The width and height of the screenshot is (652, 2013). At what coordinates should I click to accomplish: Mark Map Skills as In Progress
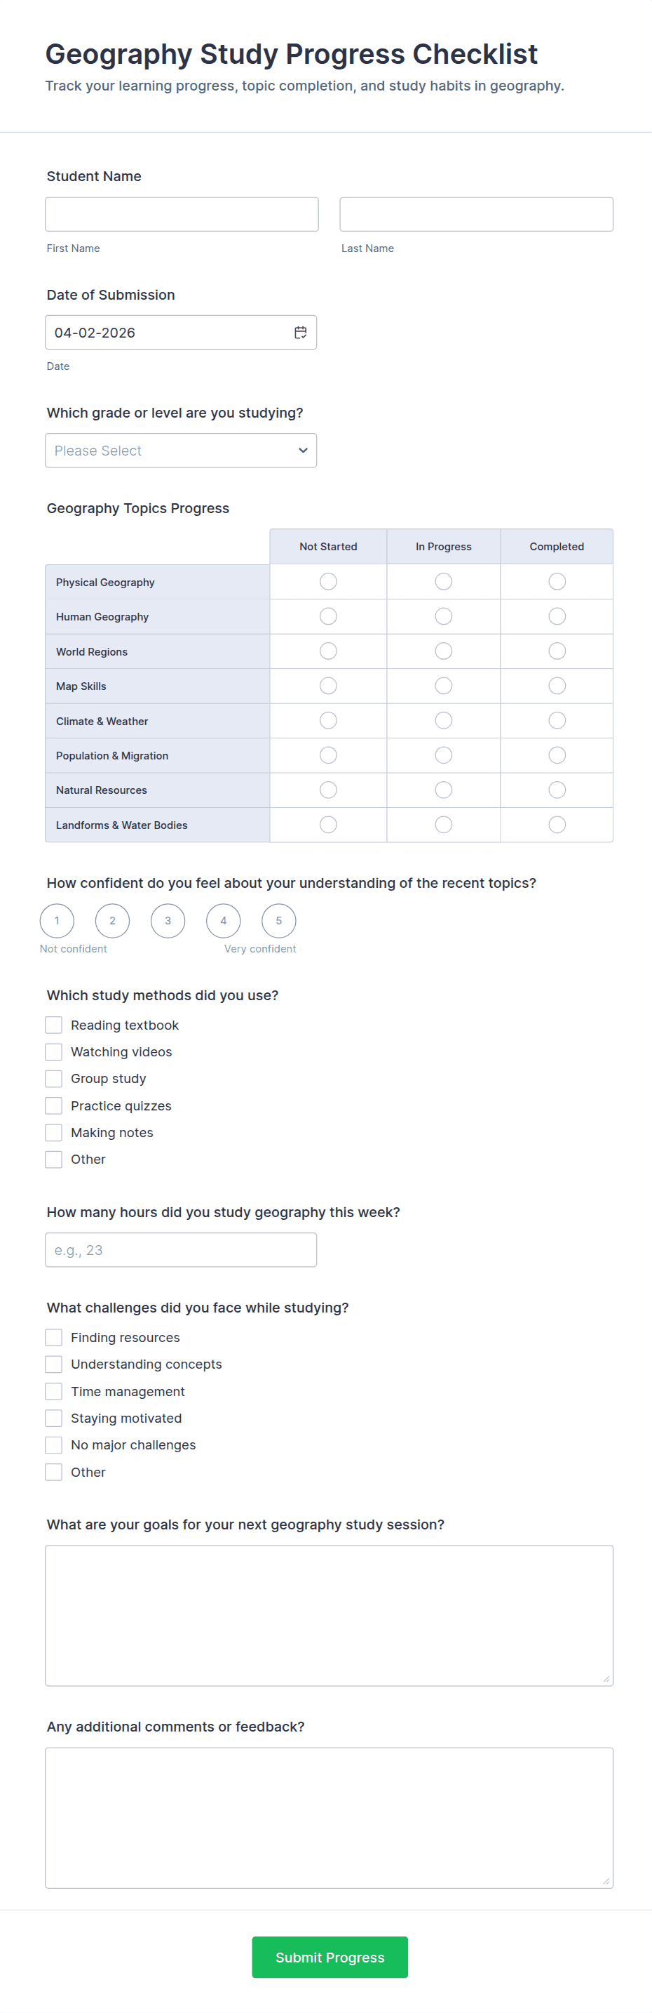click(x=444, y=685)
